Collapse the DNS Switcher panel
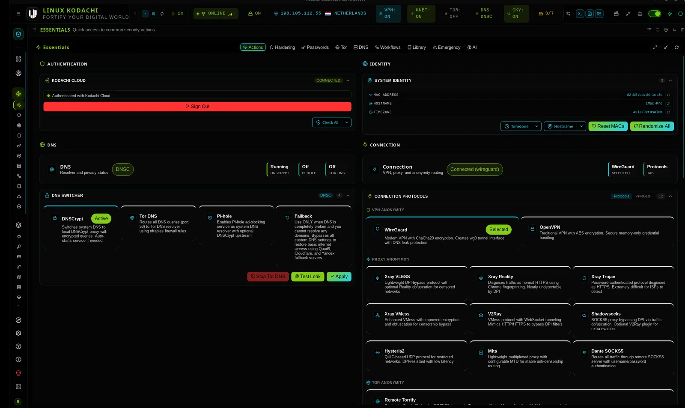Viewport: 685px width, 408px height. (x=348, y=196)
